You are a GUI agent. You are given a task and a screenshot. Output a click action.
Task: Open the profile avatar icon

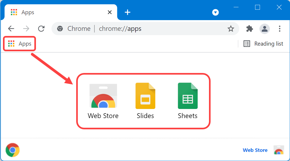pos(265,29)
